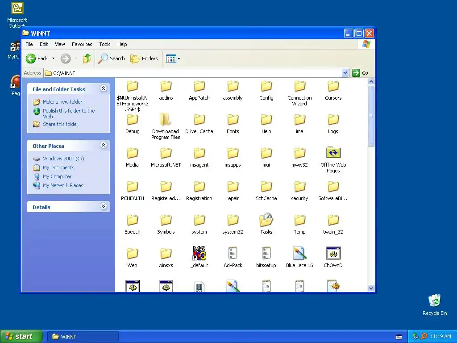The image size is (457, 343).
Task: Open My Documents from Other Places
Action: (58, 168)
